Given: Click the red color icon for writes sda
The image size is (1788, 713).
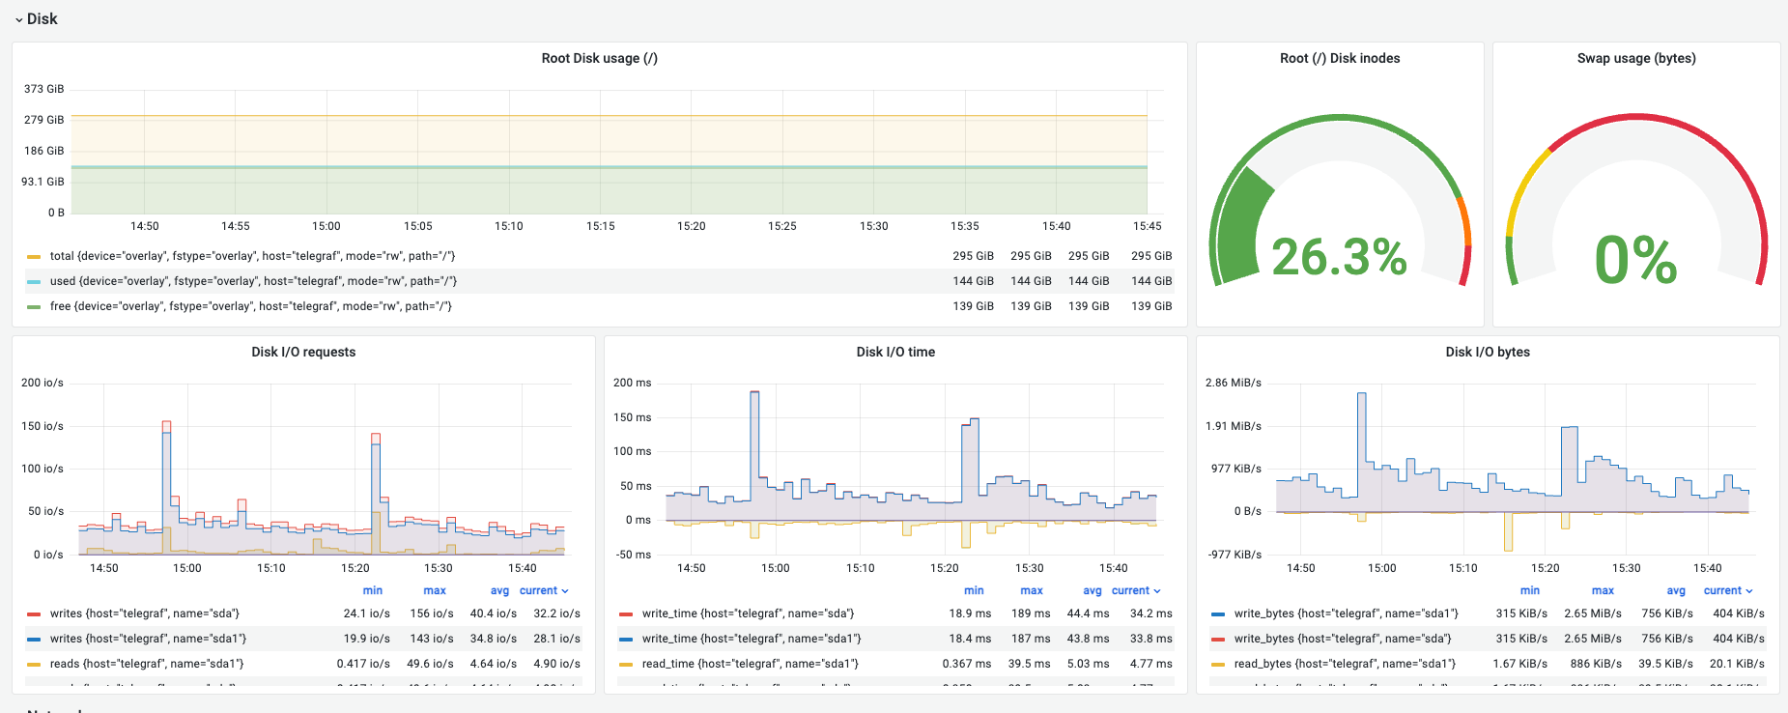Looking at the screenshot, I should (34, 614).
